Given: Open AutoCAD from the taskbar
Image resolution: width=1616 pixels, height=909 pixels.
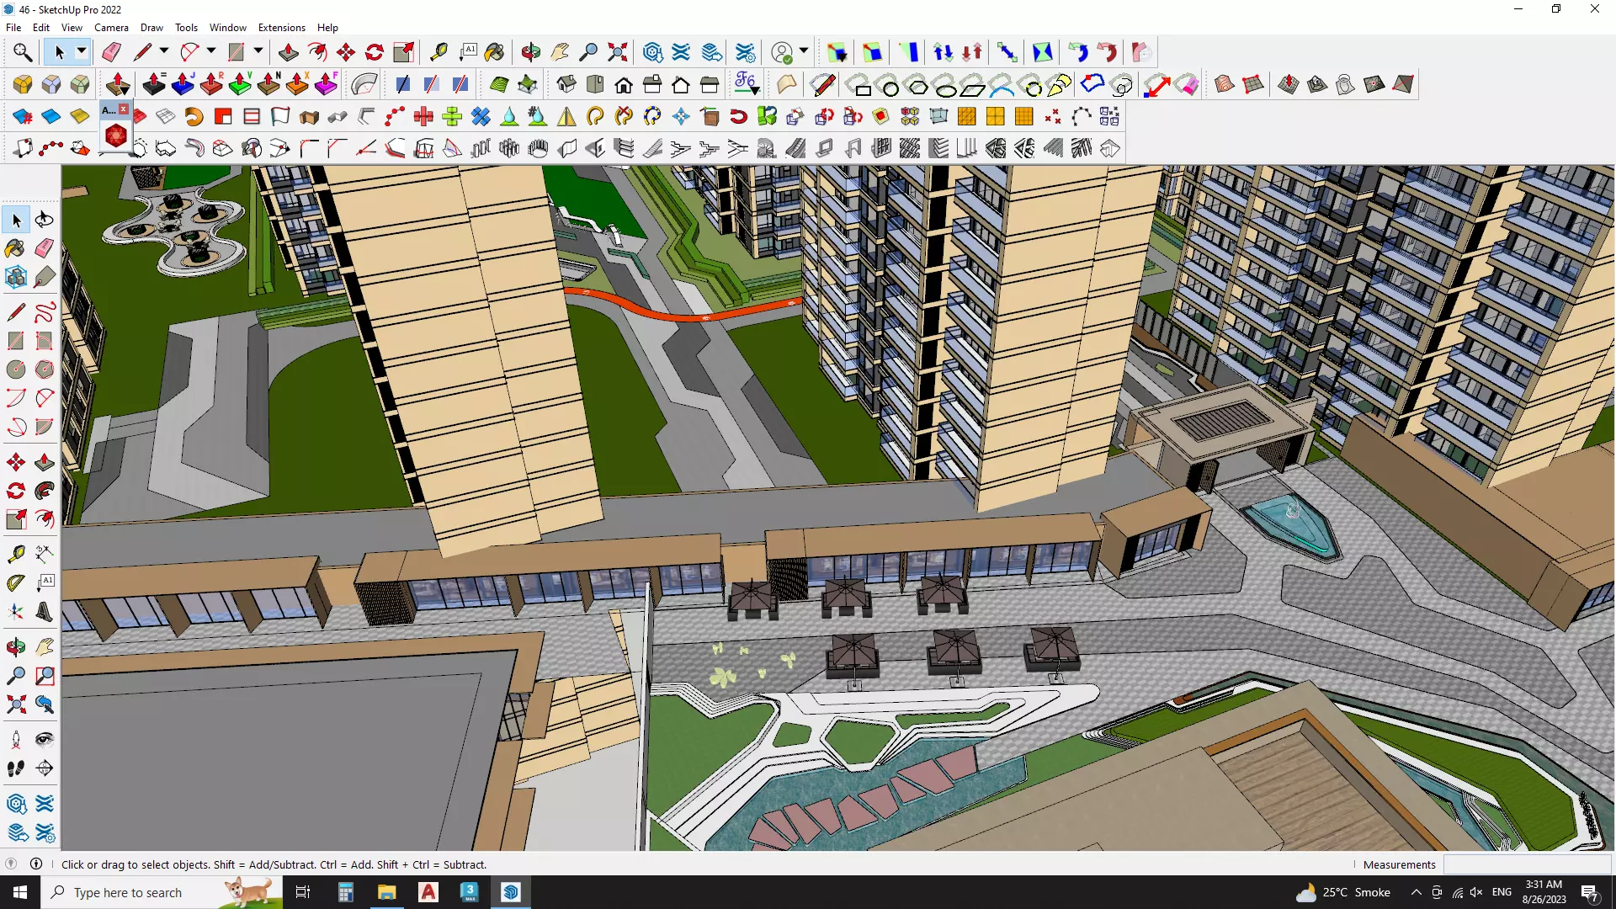Looking at the screenshot, I should point(428,892).
